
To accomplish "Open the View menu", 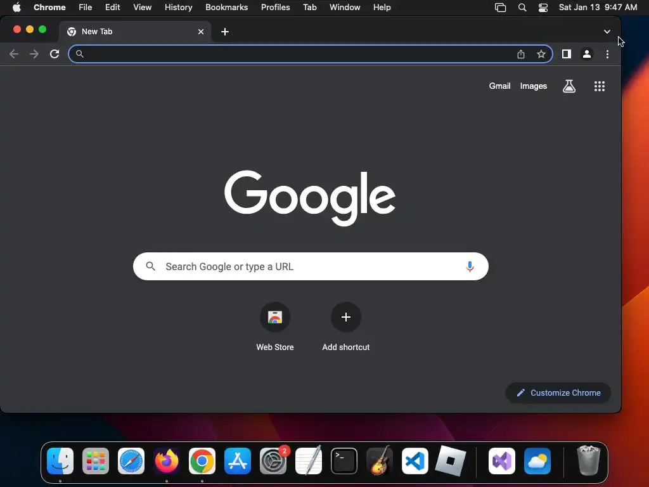I will click(142, 7).
